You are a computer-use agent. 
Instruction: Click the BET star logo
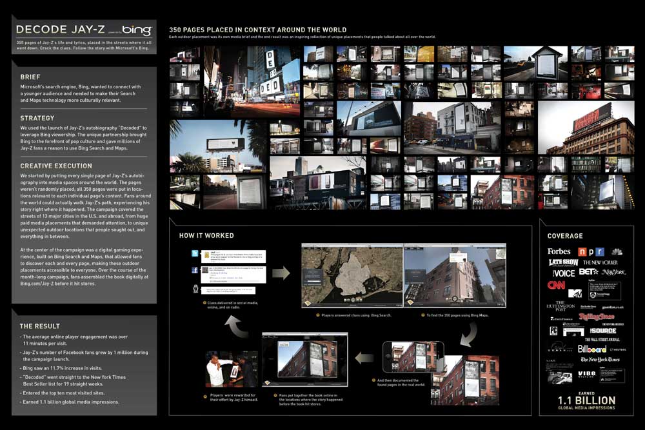(x=589, y=271)
